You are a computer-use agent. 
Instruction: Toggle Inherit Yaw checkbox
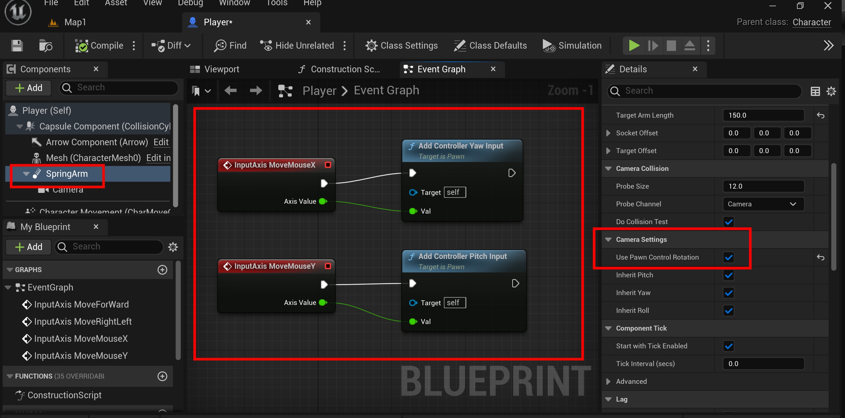pos(729,293)
